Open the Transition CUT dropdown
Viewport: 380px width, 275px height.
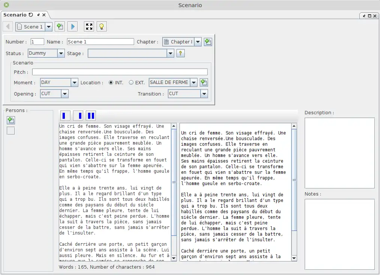tap(204, 94)
